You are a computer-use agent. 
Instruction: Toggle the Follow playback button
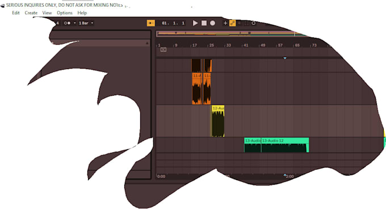150,23
